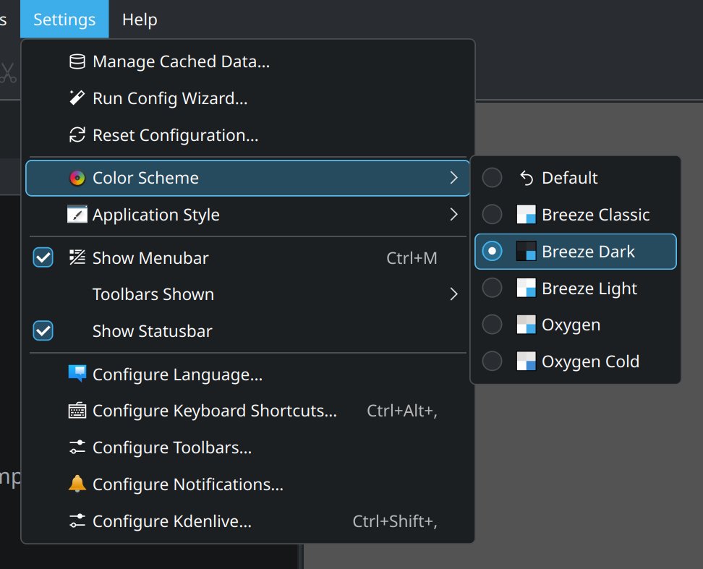Click the sliders icon beside Configure Toolbars
The height and width of the screenshot is (569, 703).
point(77,447)
